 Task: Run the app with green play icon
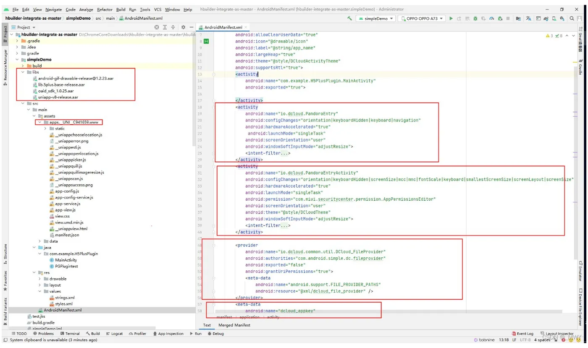pyautogui.click(x=451, y=18)
